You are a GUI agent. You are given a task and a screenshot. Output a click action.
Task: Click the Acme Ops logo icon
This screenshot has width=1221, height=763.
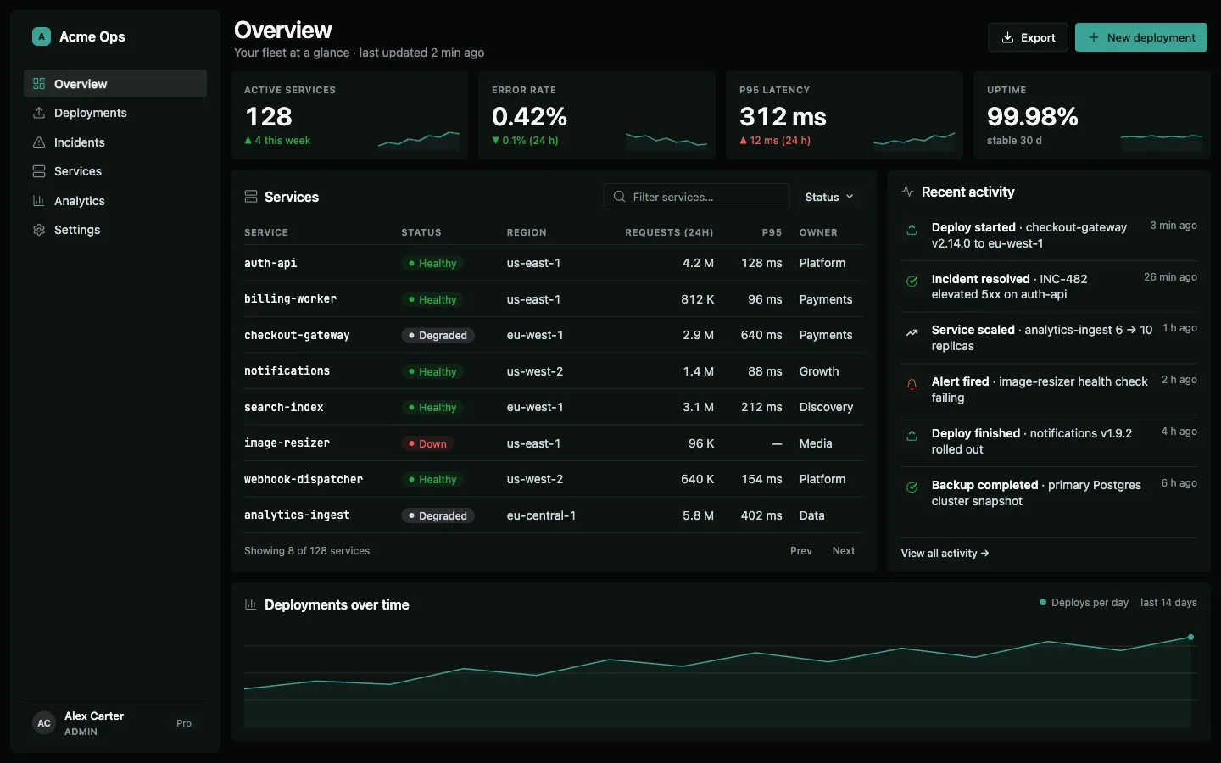[x=42, y=36]
